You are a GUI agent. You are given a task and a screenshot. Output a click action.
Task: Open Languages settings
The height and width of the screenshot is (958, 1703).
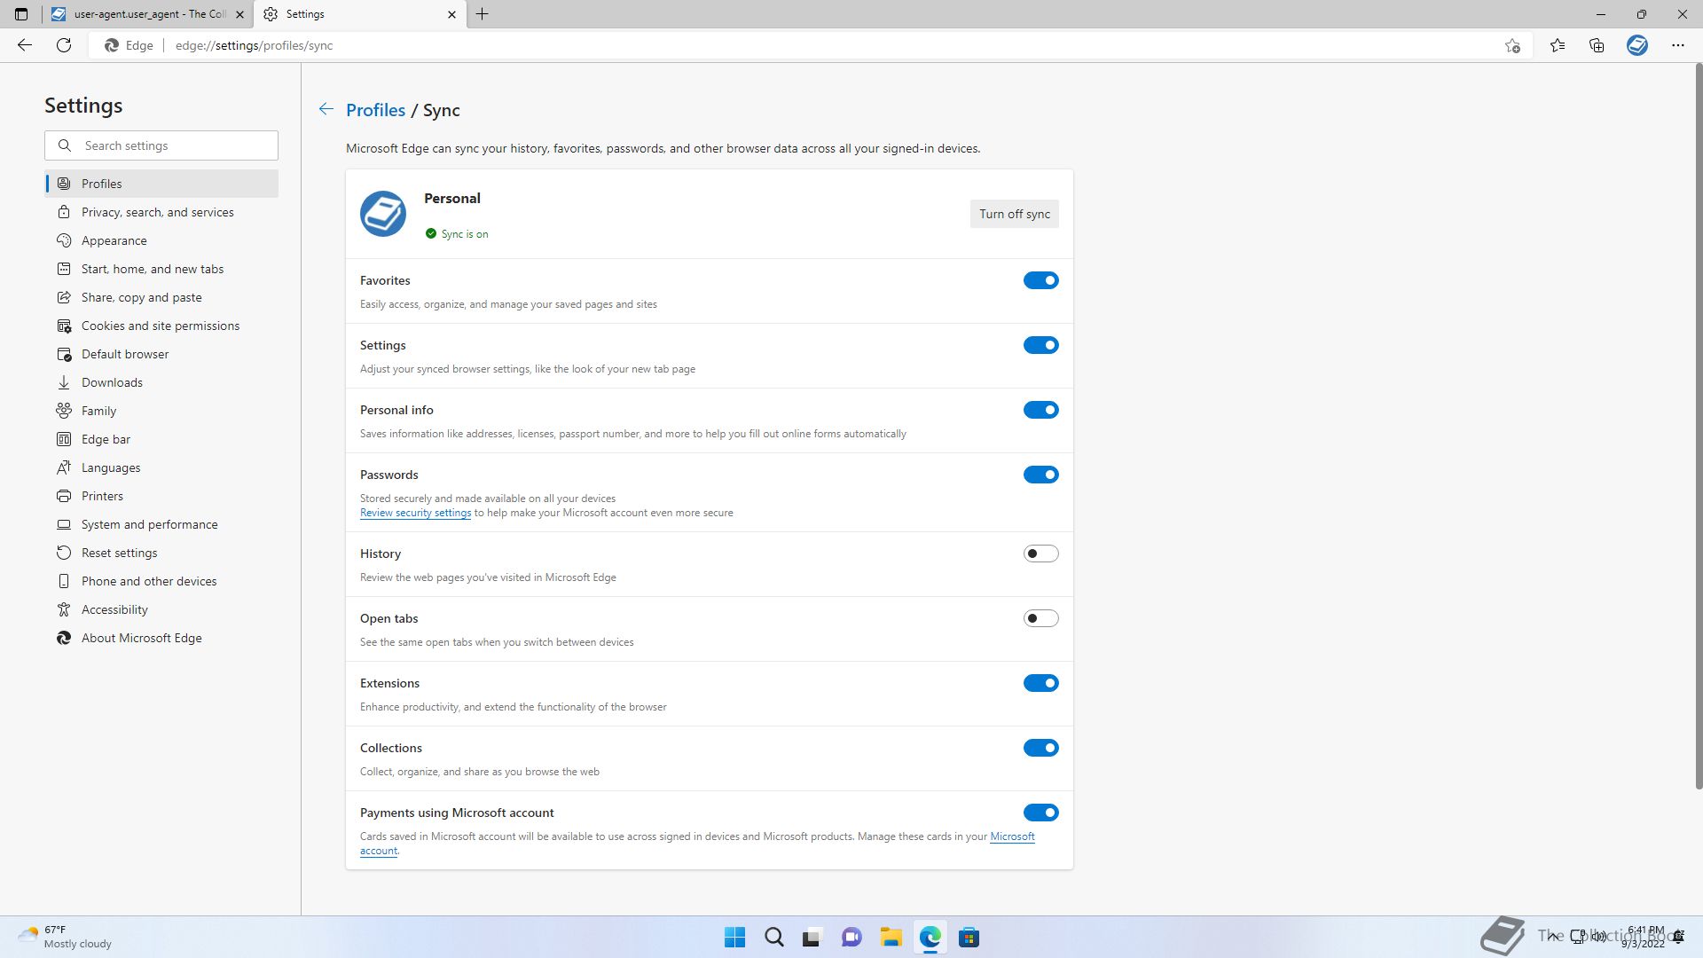(x=161, y=467)
